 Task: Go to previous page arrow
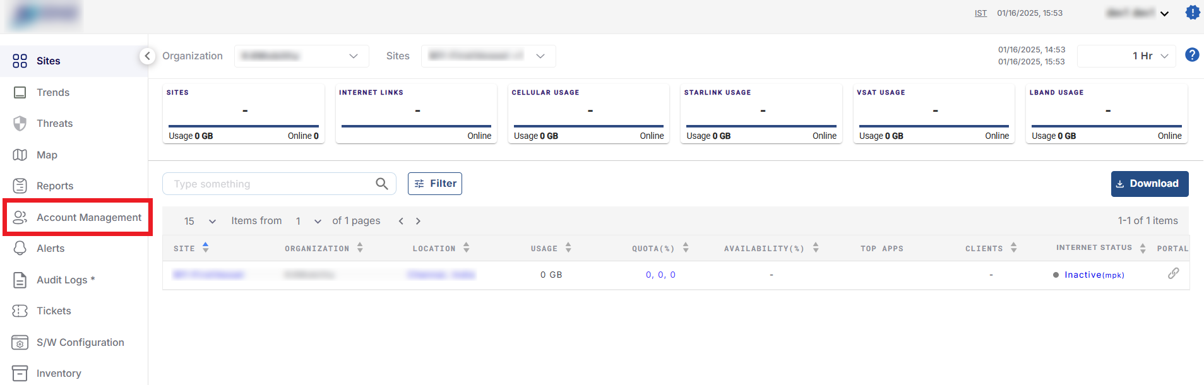[401, 221]
